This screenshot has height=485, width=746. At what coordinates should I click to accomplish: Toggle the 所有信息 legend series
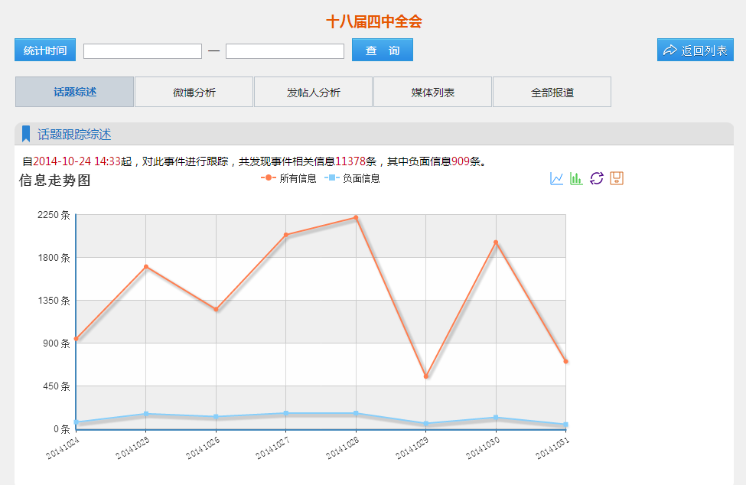click(x=288, y=178)
